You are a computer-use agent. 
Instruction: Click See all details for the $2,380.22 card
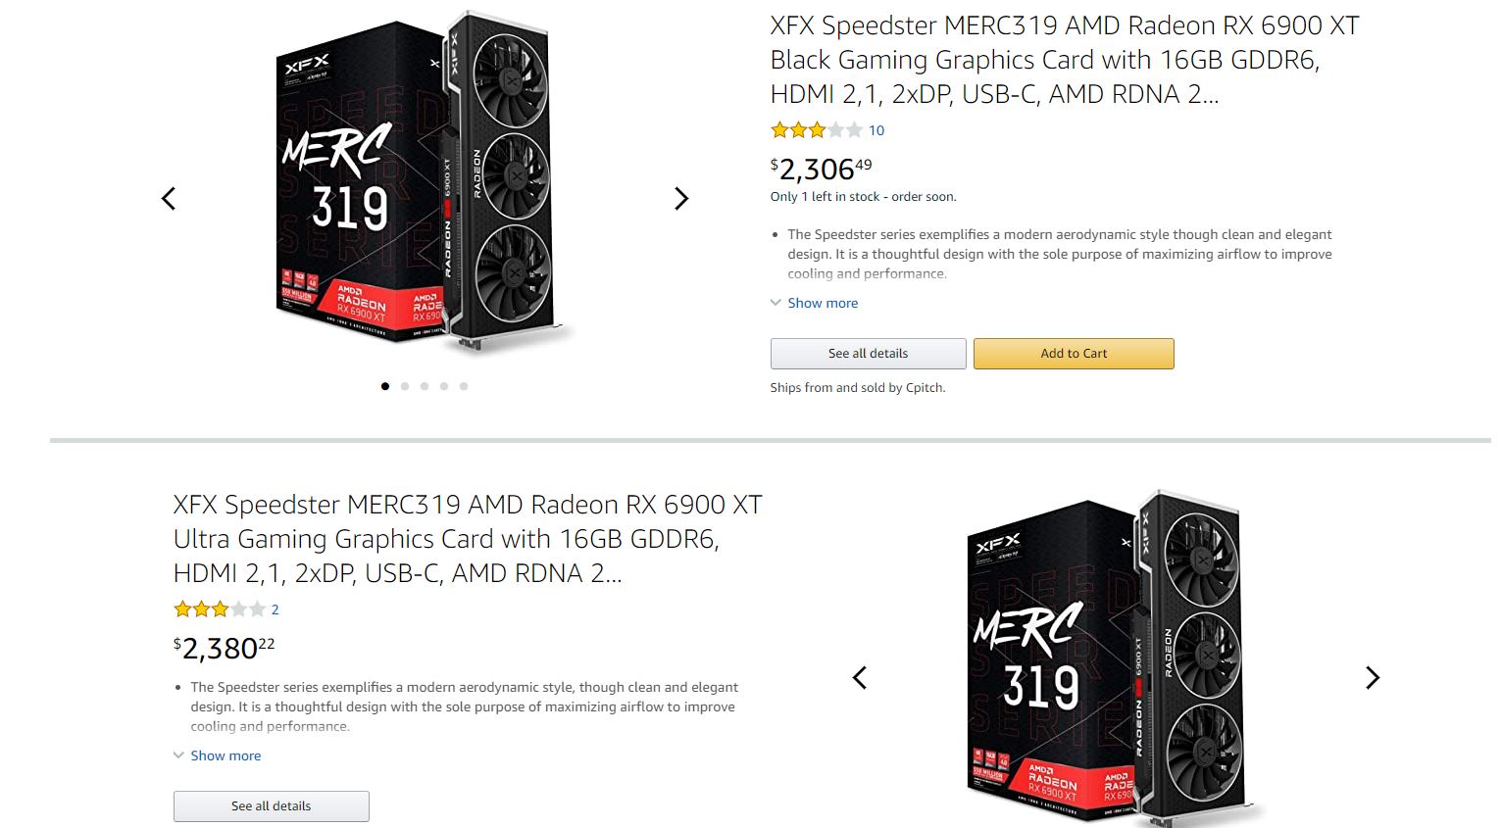click(x=271, y=806)
